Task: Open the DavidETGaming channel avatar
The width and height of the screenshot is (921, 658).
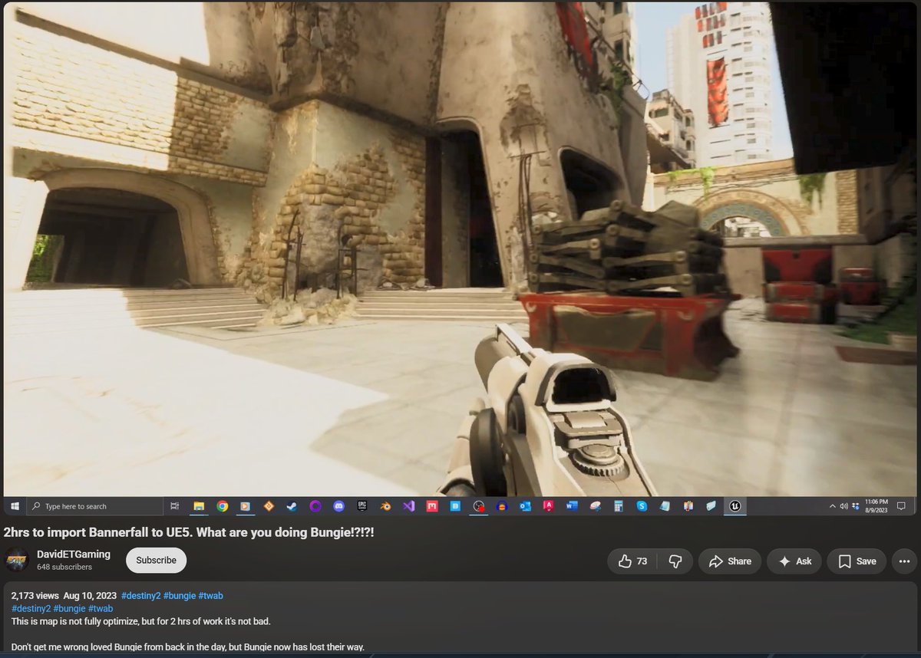Action: (x=15, y=561)
